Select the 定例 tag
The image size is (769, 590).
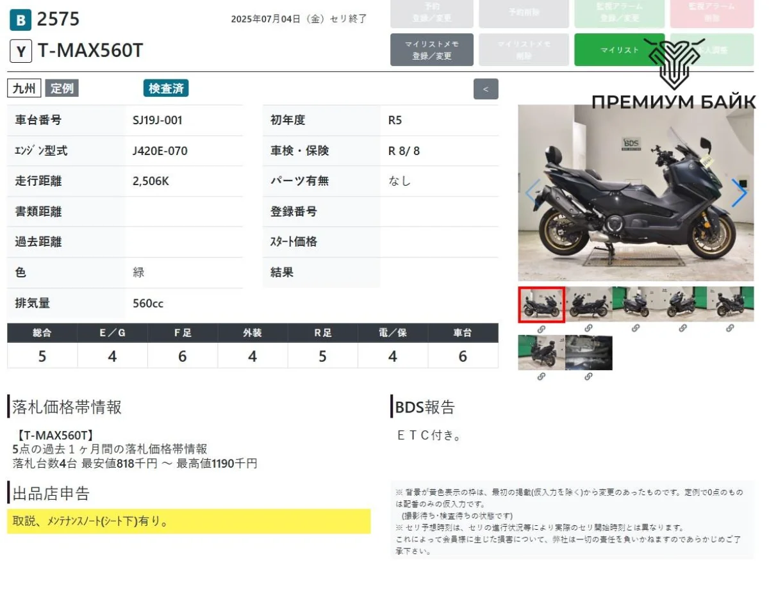click(62, 88)
